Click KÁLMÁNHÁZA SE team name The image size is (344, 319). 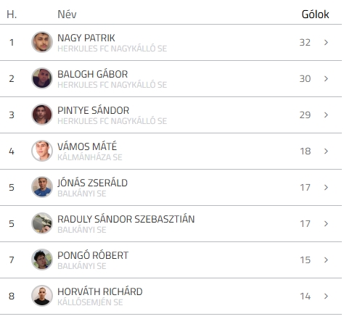coord(90,157)
